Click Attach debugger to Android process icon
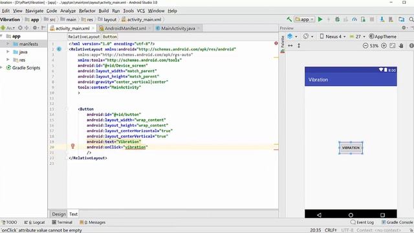Viewport: 414px width, 233px height. [x=363, y=19]
